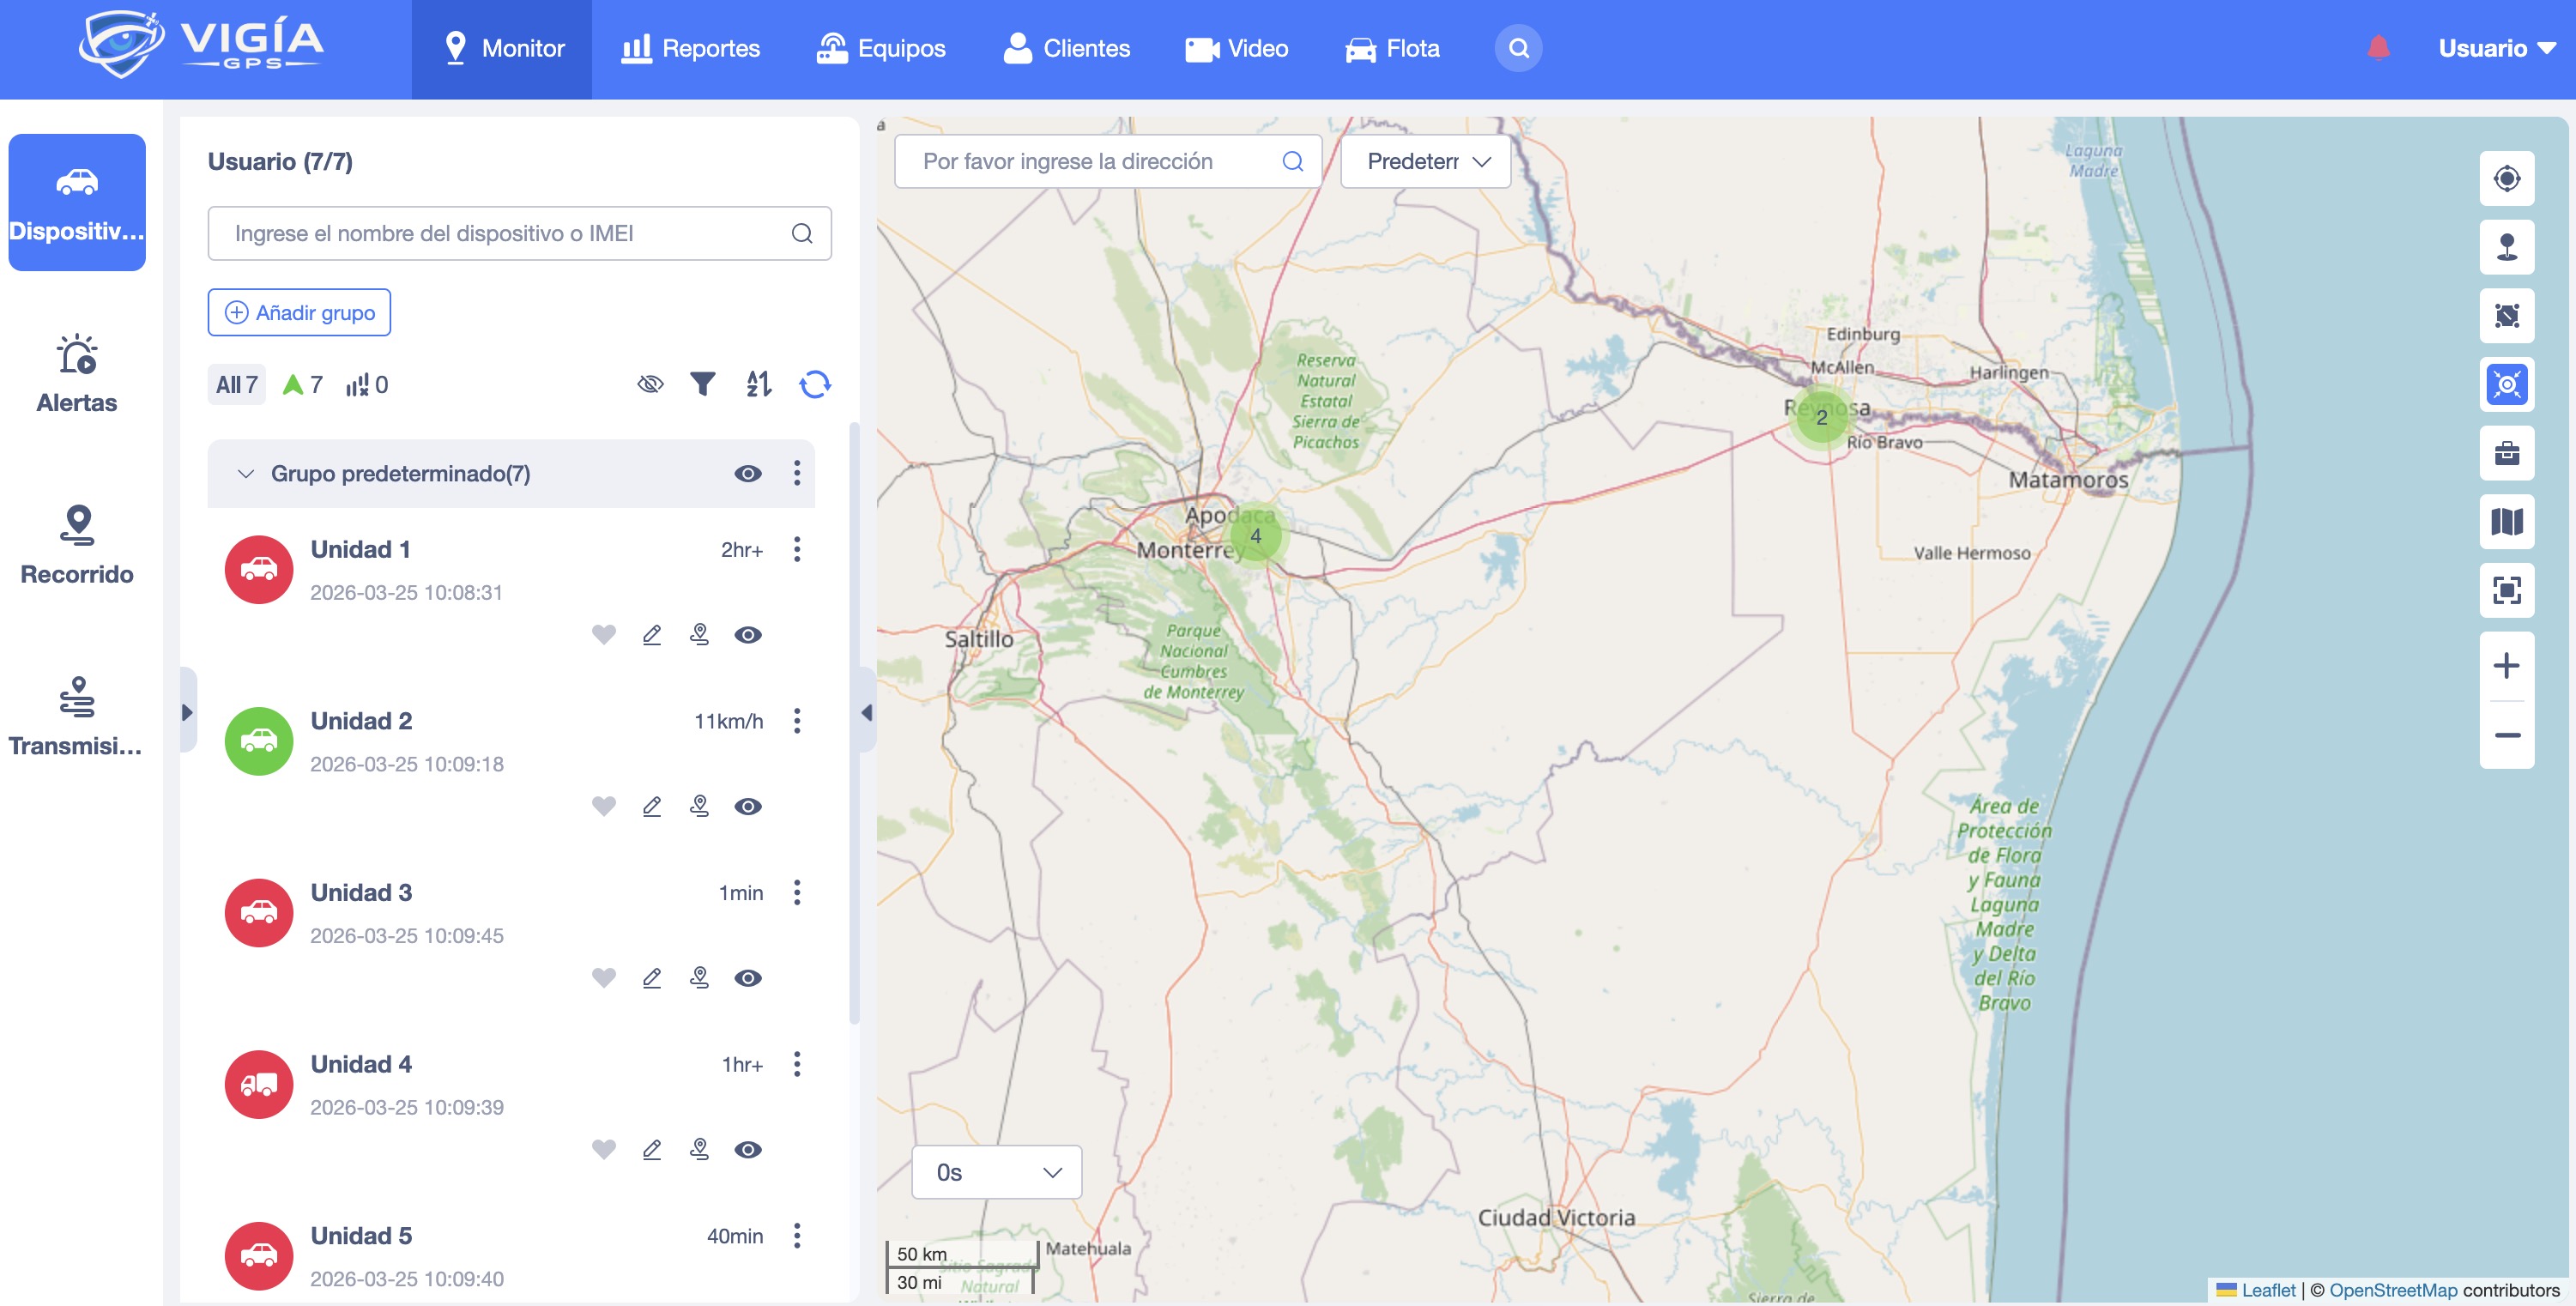Open more options for Unidad 2

[796, 721]
